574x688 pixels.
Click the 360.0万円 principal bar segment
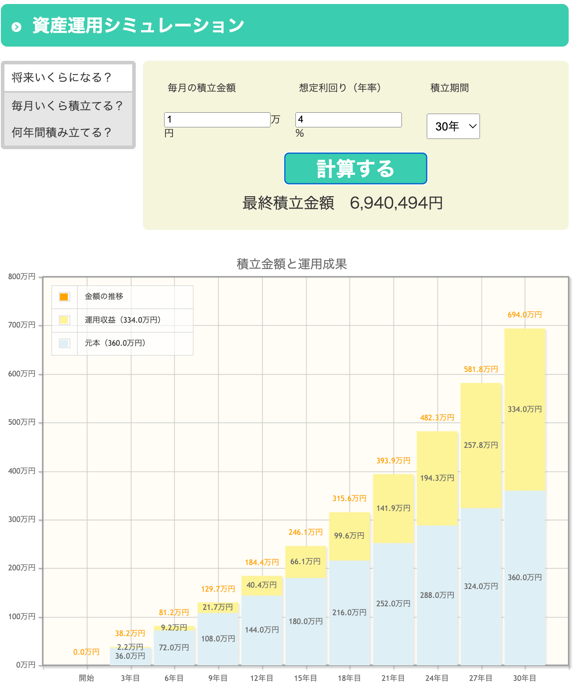click(525, 577)
